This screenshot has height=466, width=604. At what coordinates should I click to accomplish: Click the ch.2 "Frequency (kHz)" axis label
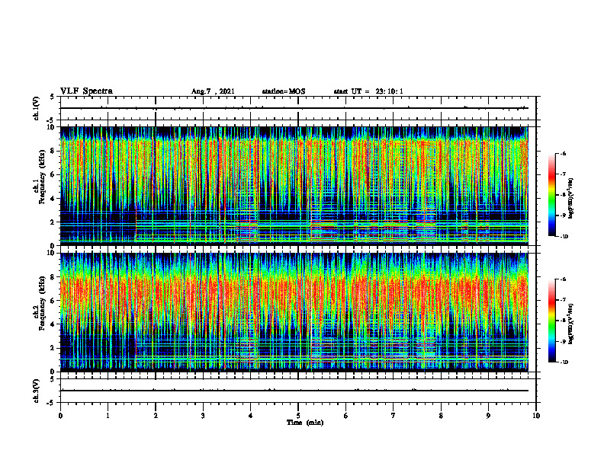click(43, 303)
